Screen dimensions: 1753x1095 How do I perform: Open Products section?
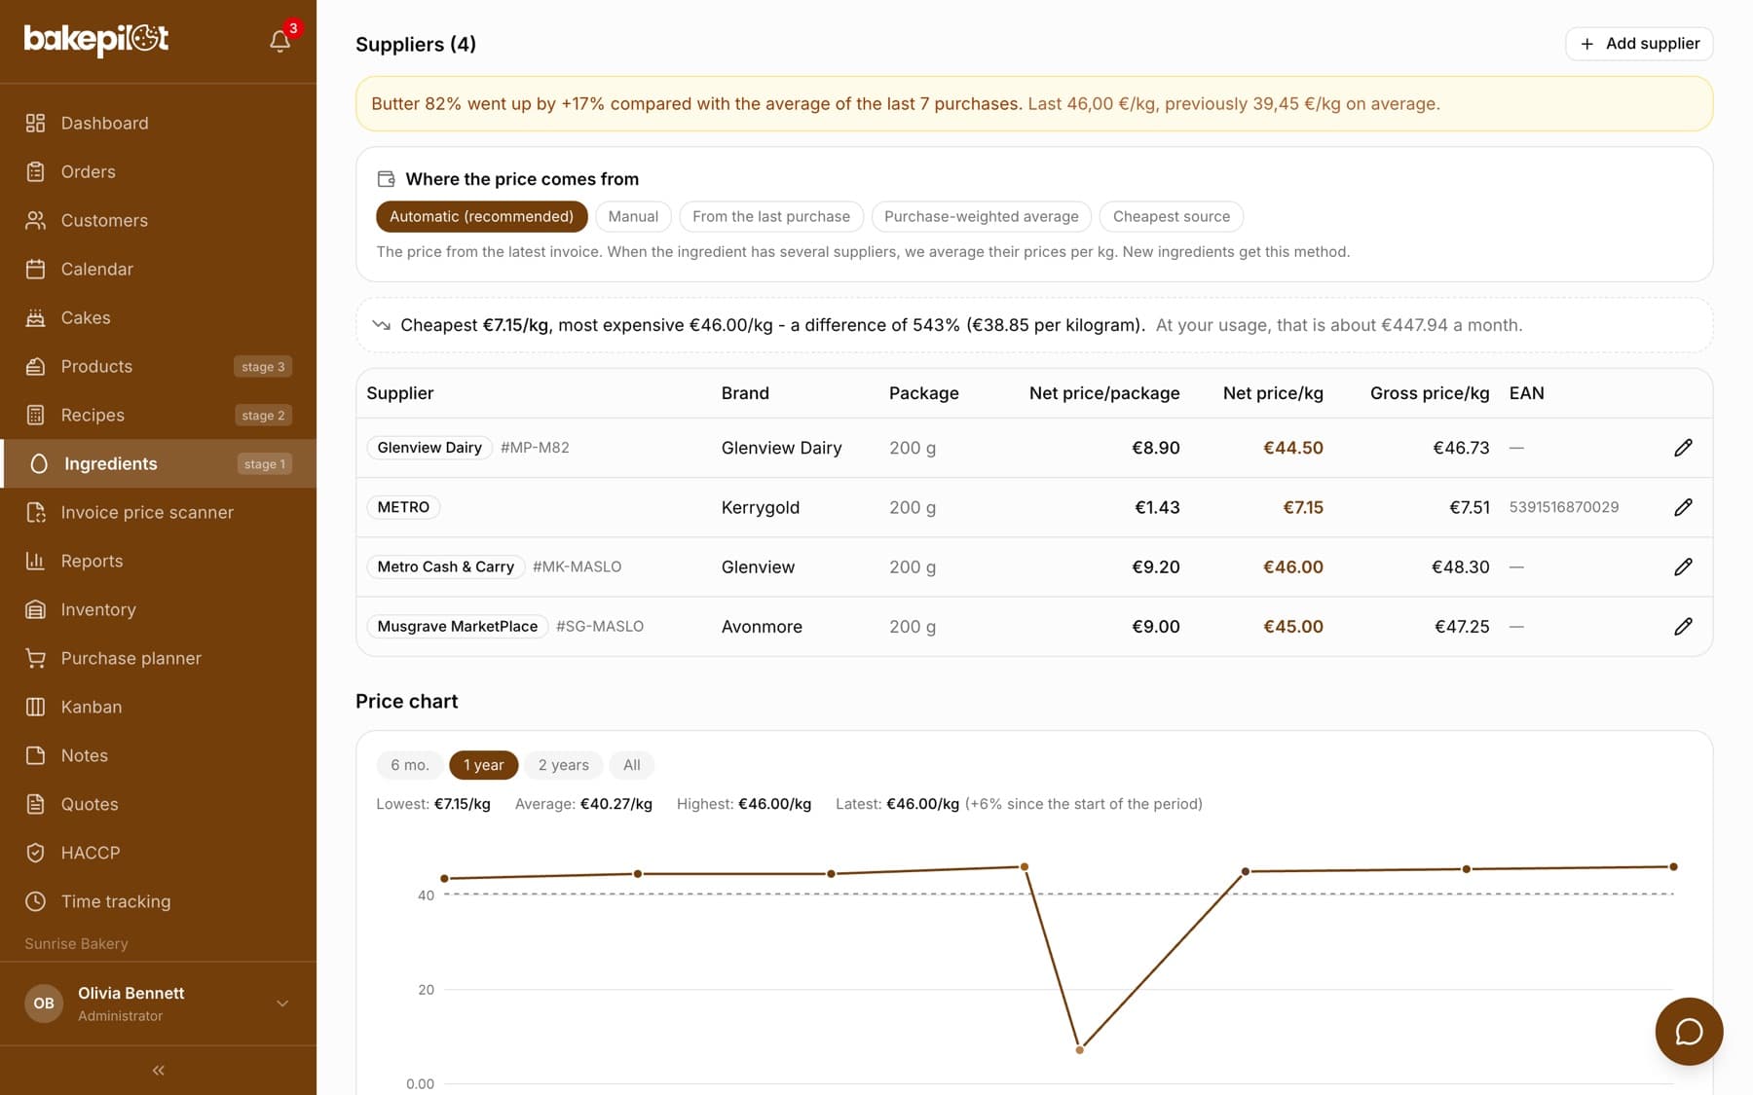tap(158, 366)
